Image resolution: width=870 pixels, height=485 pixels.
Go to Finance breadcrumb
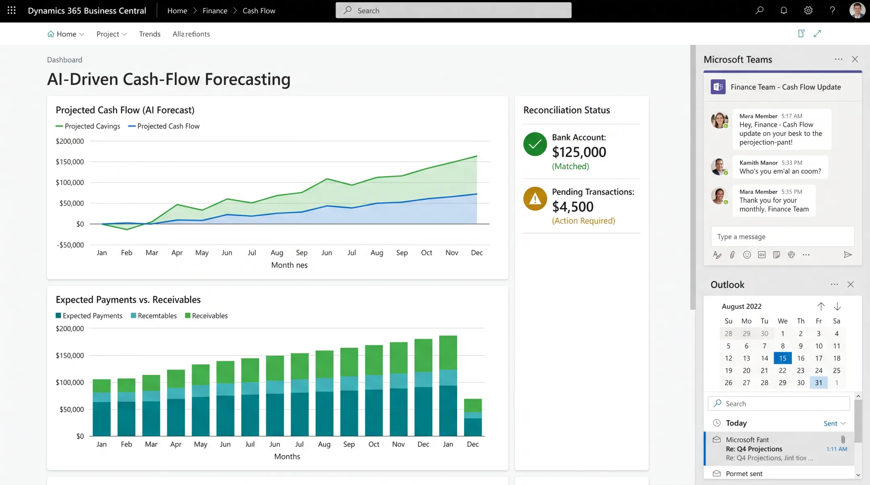tap(215, 11)
